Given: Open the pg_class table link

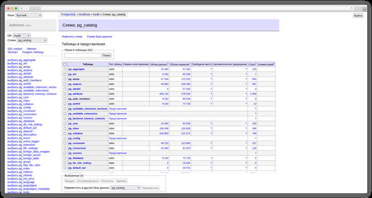Looking at the screenshot, I should (74, 129).
